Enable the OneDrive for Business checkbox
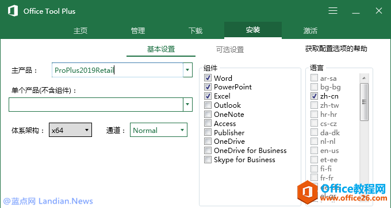This screenshot has height=208, width=391. (208, 150)
